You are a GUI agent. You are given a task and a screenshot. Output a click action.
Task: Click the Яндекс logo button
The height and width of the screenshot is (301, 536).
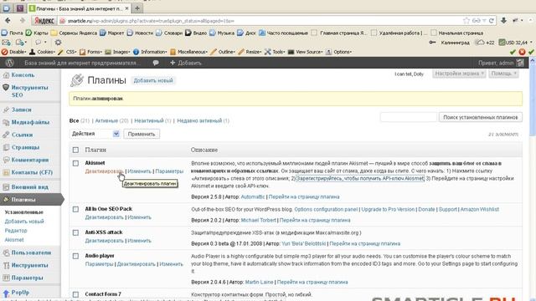pos(44,21)
